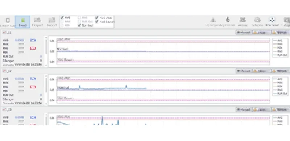Open Log Pengguna user log

coord(213,22)
